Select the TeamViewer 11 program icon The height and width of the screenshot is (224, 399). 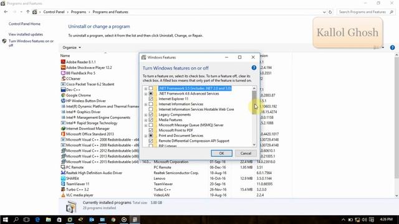[63, 184]
